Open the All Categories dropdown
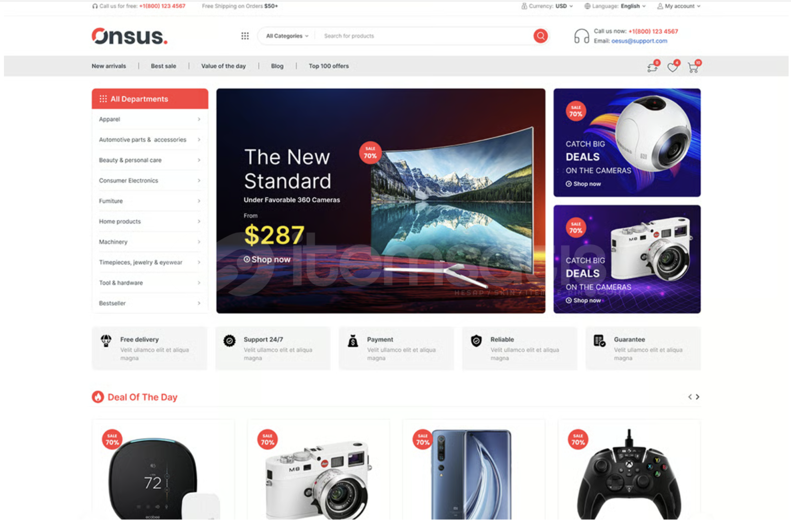The width and height of the screenshot is (791, 529). 287,36
